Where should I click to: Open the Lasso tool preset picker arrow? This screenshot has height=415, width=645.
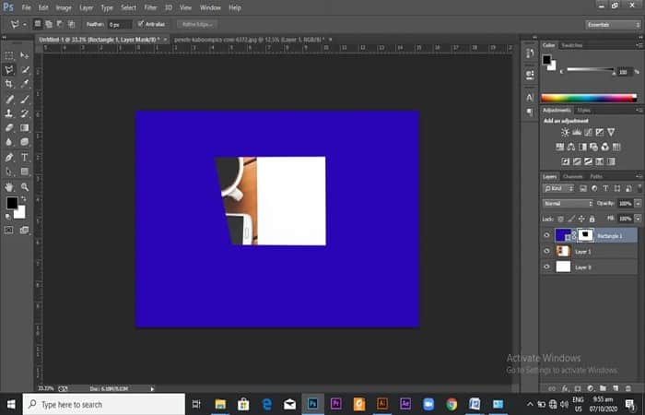coord(25,25)
